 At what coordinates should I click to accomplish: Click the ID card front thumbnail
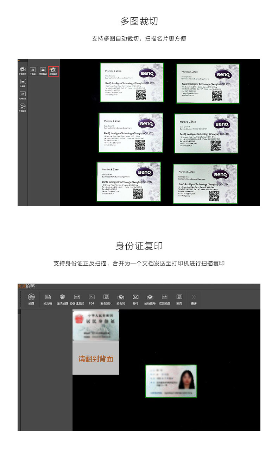click(96, 326)
